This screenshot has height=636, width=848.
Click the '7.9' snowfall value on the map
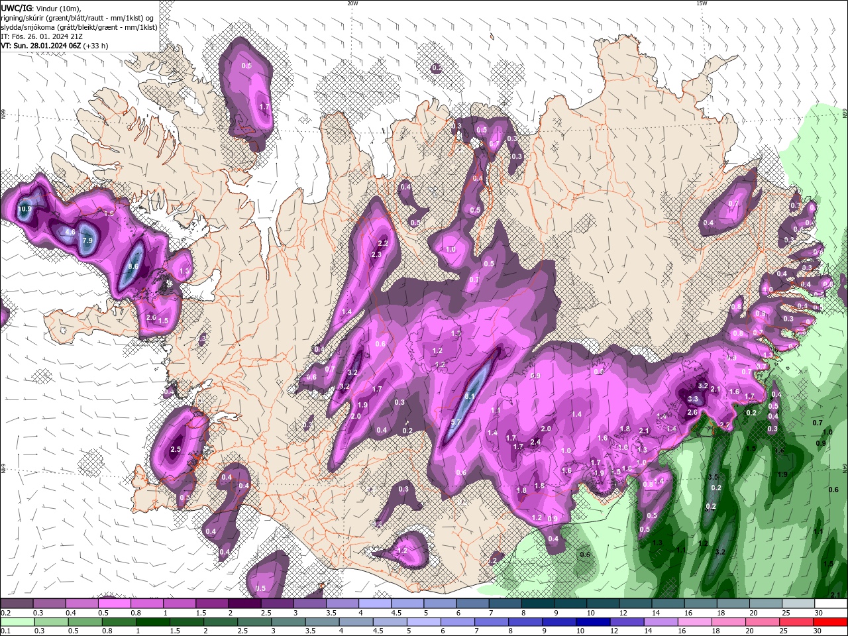point(87,240)
